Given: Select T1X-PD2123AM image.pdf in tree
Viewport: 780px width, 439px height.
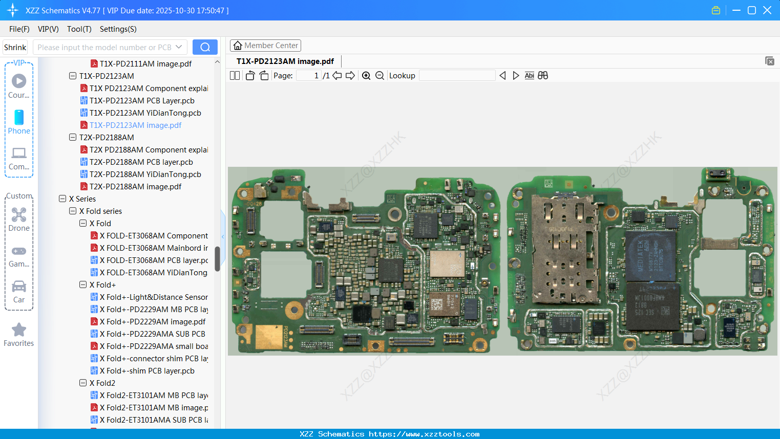Looking at the screenshot, I should (131, 125).
